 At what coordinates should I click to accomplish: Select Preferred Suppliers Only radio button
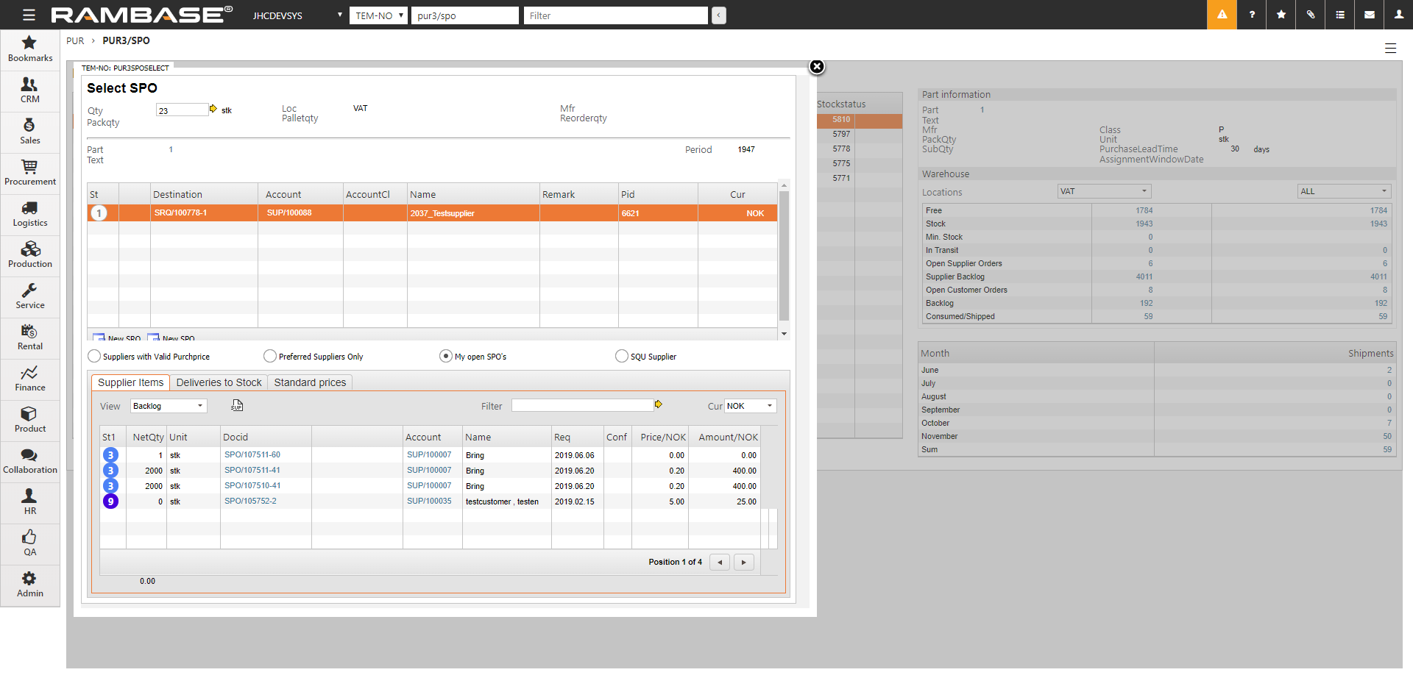point(270,357)
